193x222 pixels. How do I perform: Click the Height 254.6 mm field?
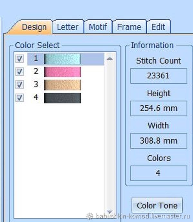tap(159, 108)
